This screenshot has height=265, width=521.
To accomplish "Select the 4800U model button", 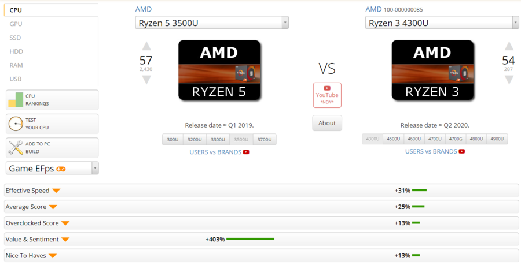I will pos(476,139).
